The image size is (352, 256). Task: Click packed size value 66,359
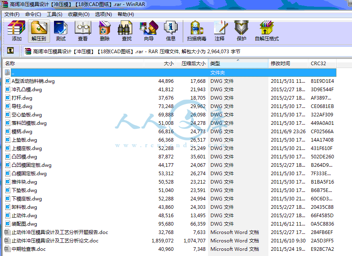(x=198, y=224)
